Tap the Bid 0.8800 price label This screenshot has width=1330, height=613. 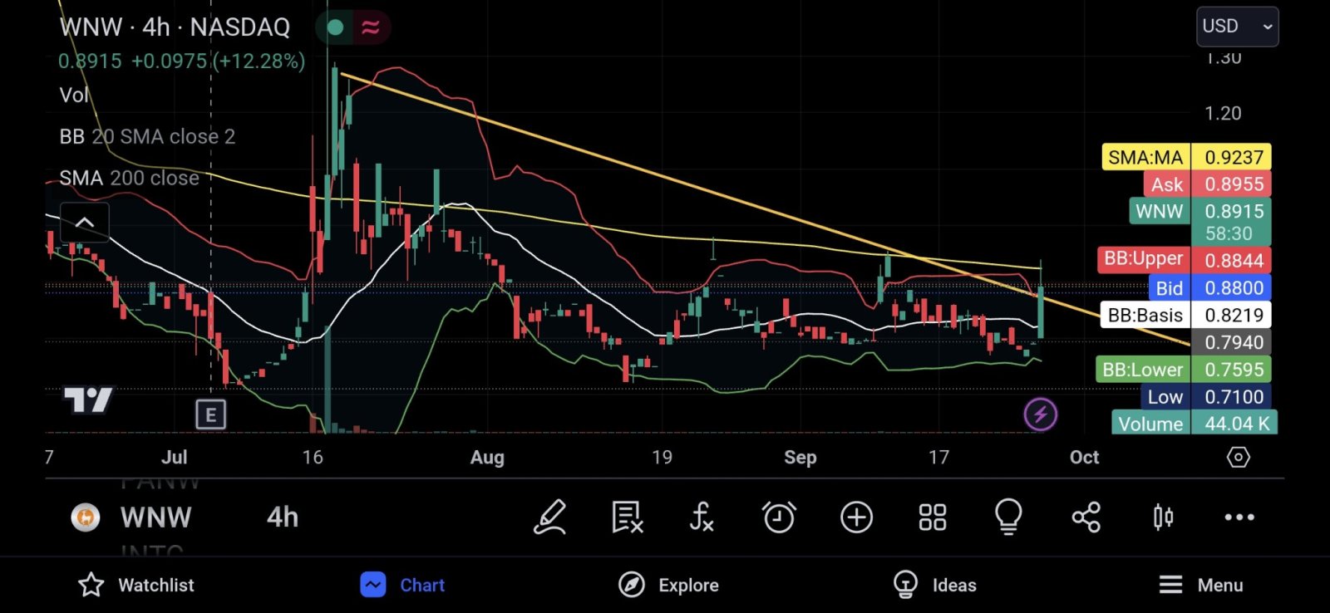pos(1209,287)
